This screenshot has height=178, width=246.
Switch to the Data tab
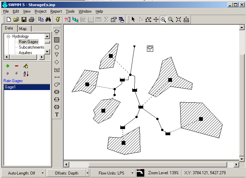click(9, 28)
